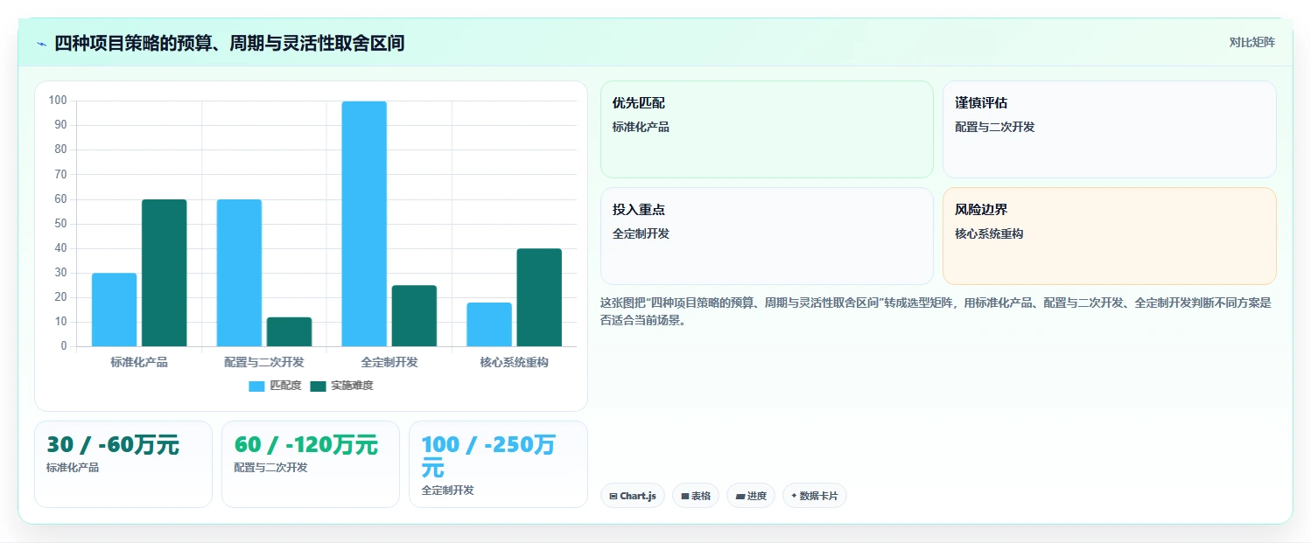
Task: Click the 进度 tag
Action: pos(751,496)
